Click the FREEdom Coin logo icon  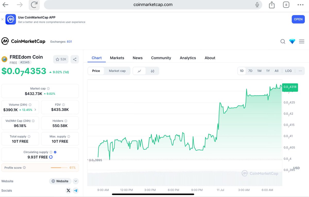[x=4, y=59]
